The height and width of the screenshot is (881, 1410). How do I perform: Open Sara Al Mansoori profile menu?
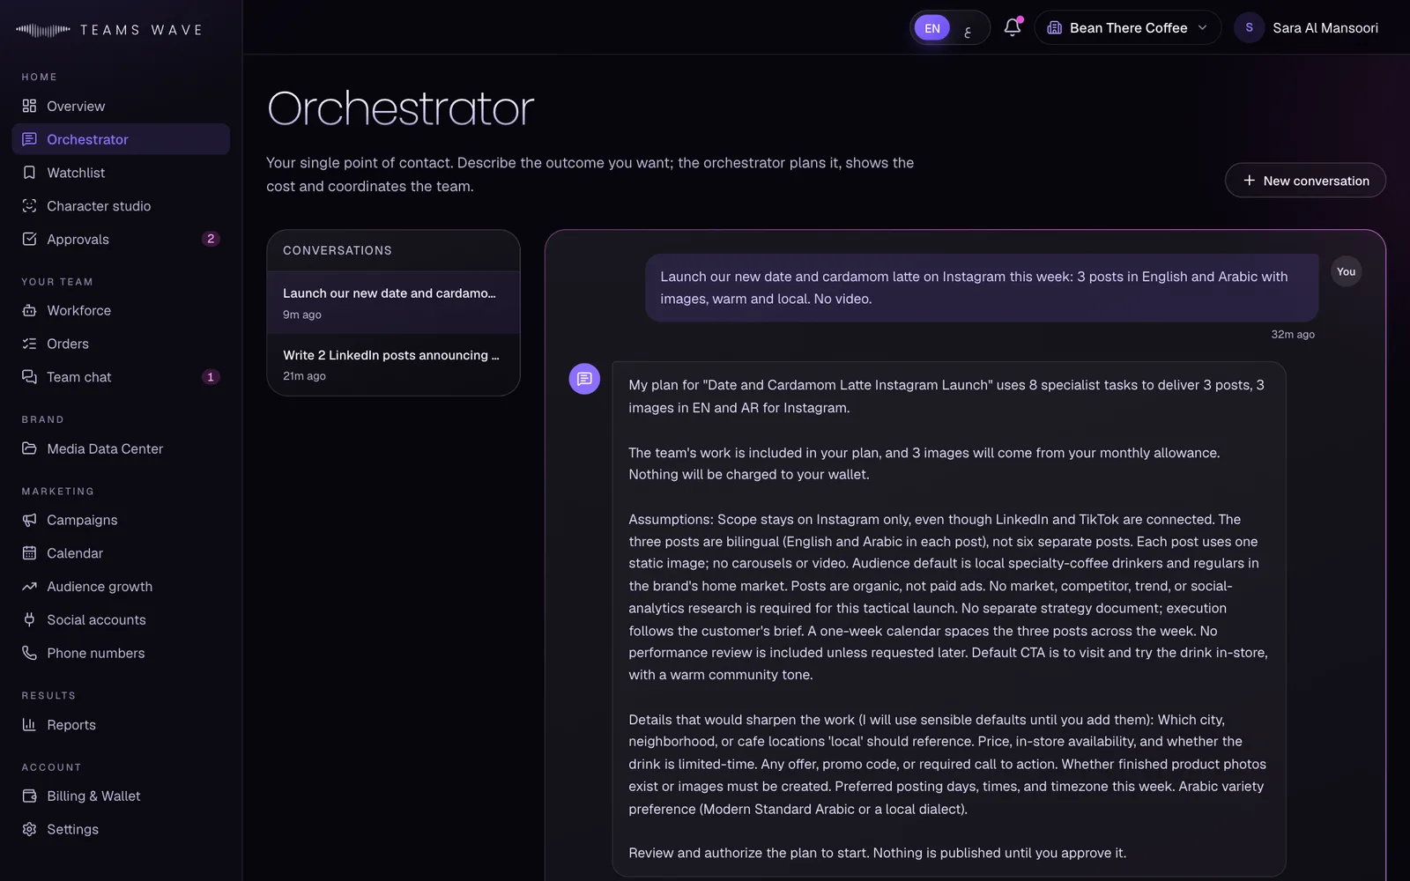[1307, 27]
